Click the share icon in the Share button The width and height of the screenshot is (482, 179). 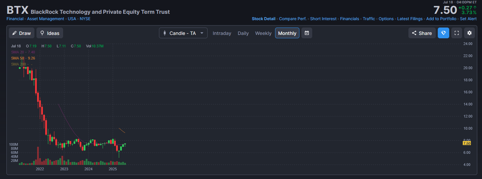coord(414,33)
